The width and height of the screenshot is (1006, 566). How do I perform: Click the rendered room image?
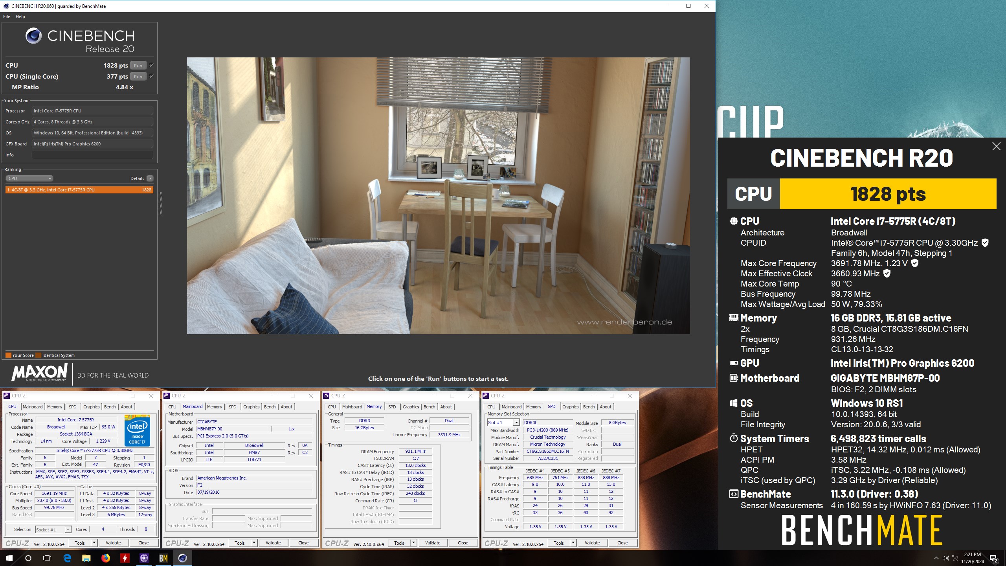pyautogui.click(x=438, y=196)
